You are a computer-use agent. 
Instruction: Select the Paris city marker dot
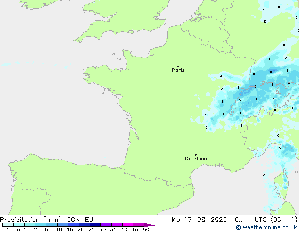178,66
